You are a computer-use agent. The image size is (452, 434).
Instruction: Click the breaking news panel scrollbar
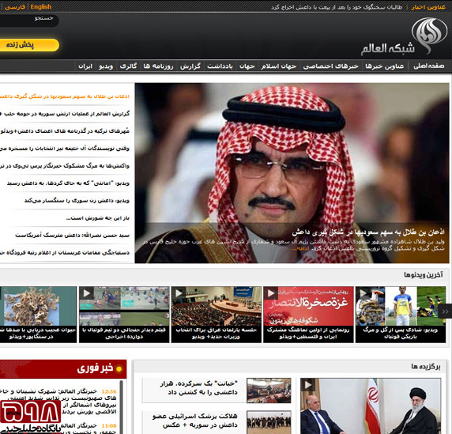121,406
